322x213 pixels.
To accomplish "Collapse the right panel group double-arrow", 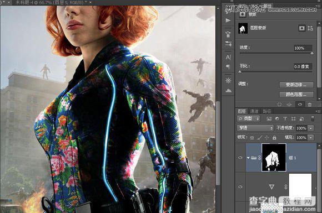I will 319,1.
